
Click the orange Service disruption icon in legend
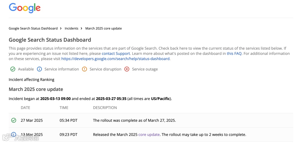tap(84, 69)
